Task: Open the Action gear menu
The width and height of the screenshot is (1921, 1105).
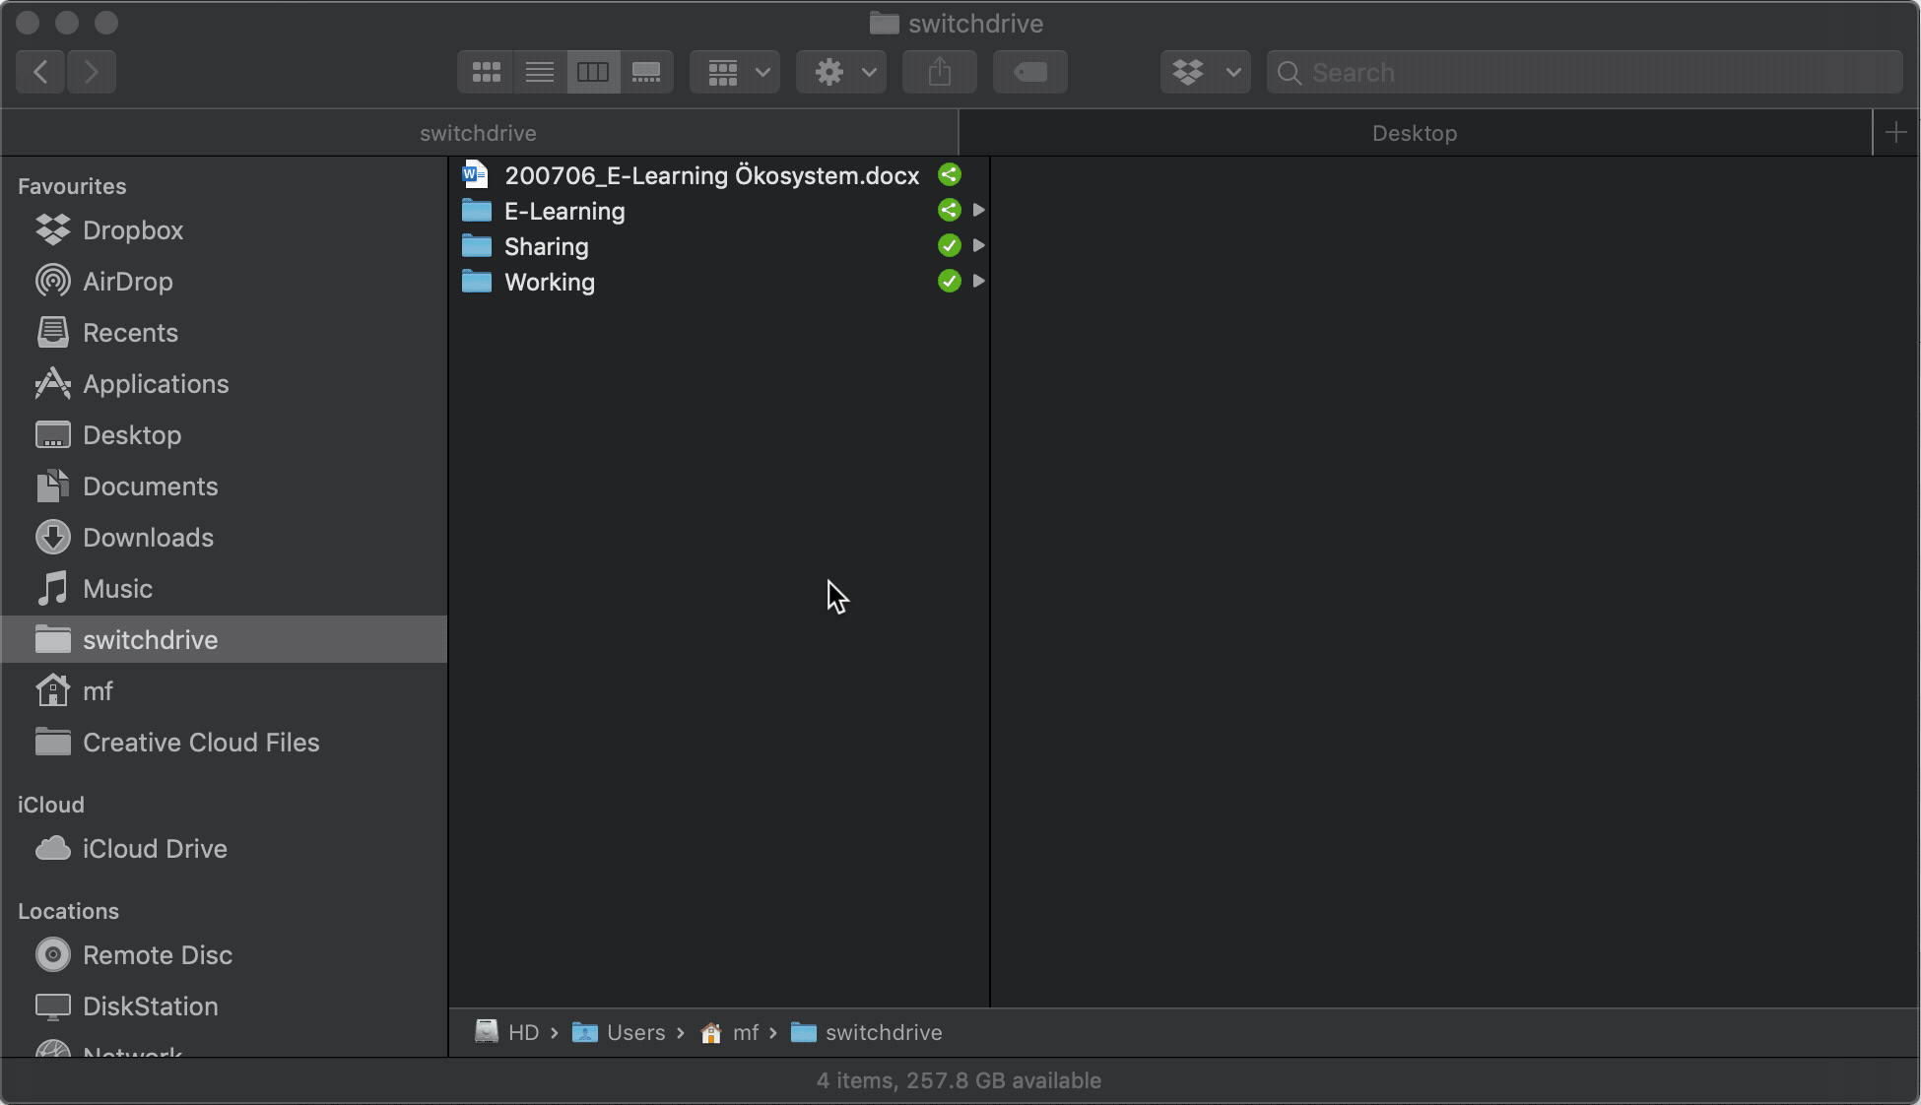Action: tap(841, 72)
